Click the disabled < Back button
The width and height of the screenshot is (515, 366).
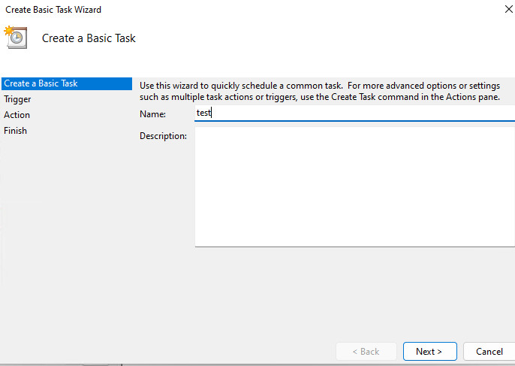(366, 351)
